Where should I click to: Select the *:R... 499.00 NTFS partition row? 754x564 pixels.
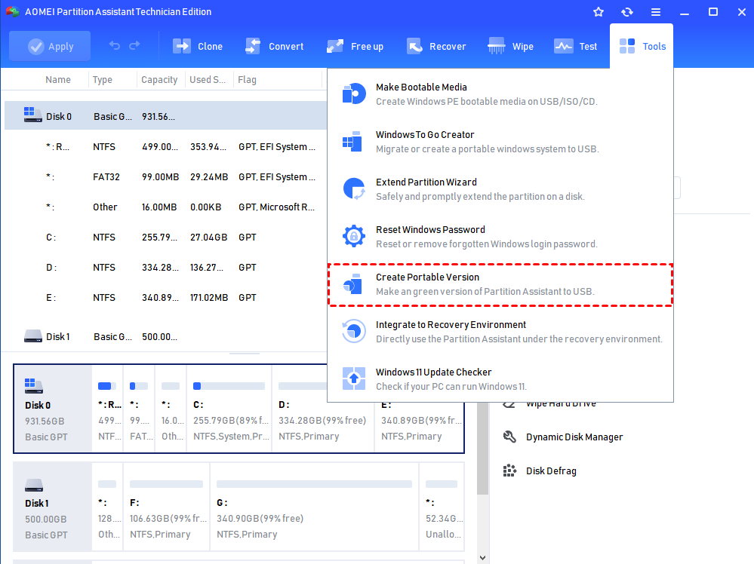(166, 146)
